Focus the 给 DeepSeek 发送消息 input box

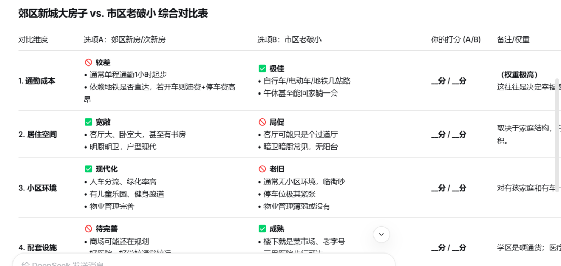[203, 262]
